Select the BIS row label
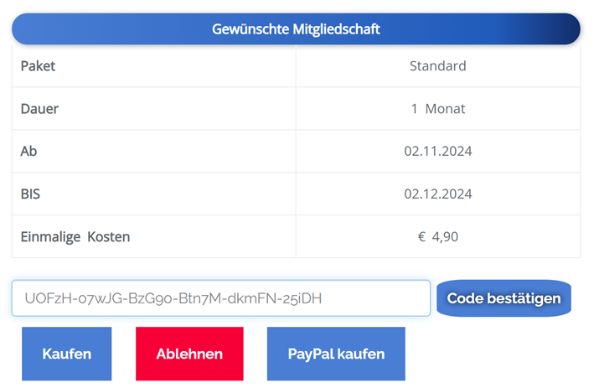Screen dimensions: 594x388 click(30, 194)
